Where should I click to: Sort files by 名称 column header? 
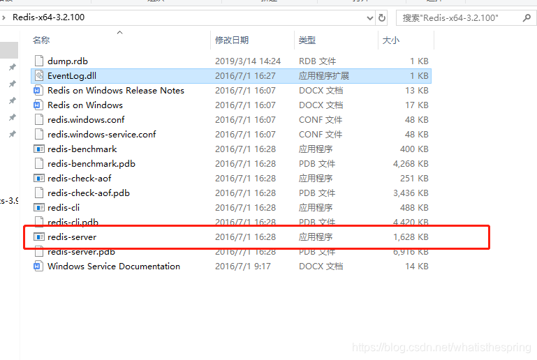pos(41,40)
